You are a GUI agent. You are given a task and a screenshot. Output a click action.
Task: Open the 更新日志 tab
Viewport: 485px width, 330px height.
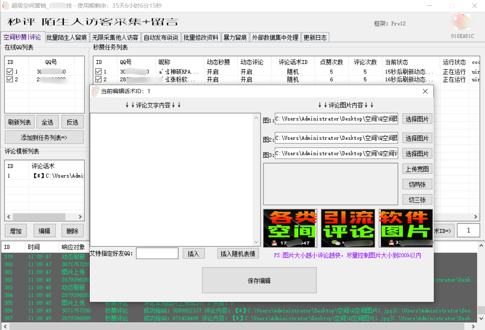pos(315,37)
